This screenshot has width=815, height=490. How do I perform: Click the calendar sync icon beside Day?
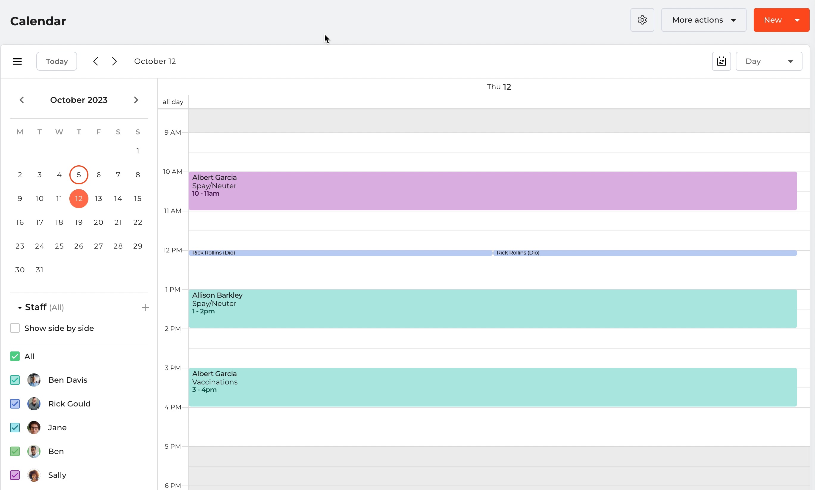(x=721, y=62)
